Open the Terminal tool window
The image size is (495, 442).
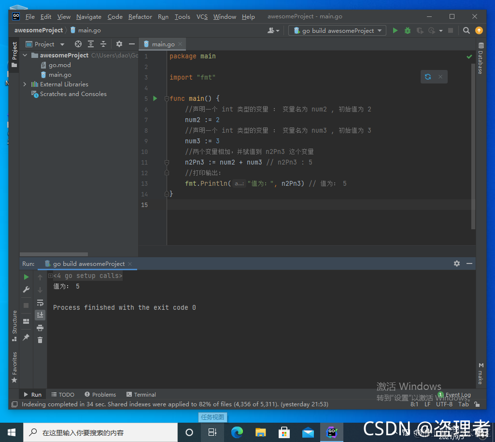click(141, 395)
